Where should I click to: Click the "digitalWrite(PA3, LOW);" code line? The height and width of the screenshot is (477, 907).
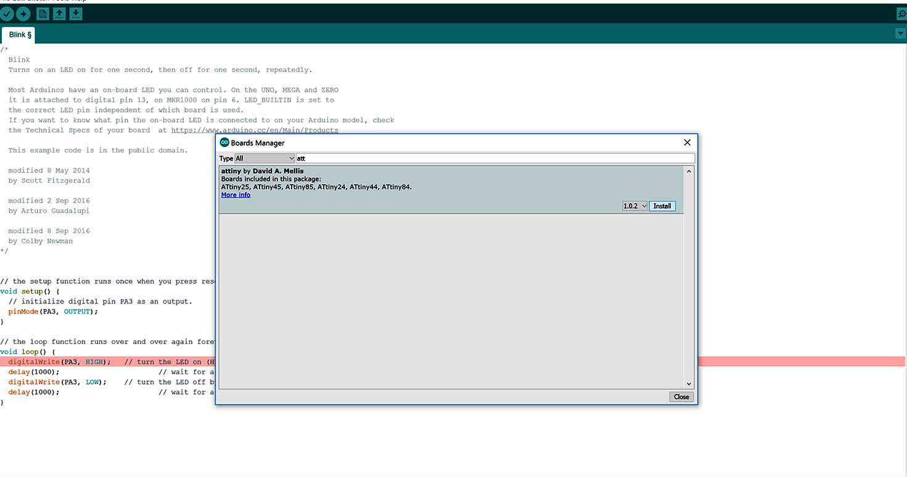57,382
